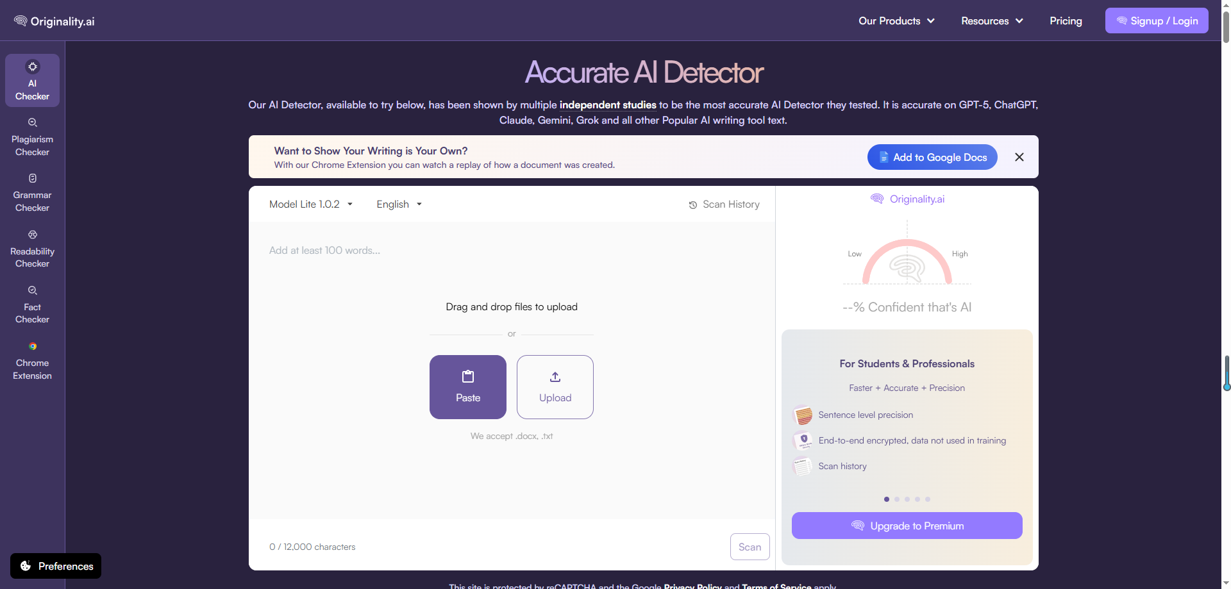Screen dimensions: 1231x589
Task: Select the first carousel dot
Action: (887, 499)
